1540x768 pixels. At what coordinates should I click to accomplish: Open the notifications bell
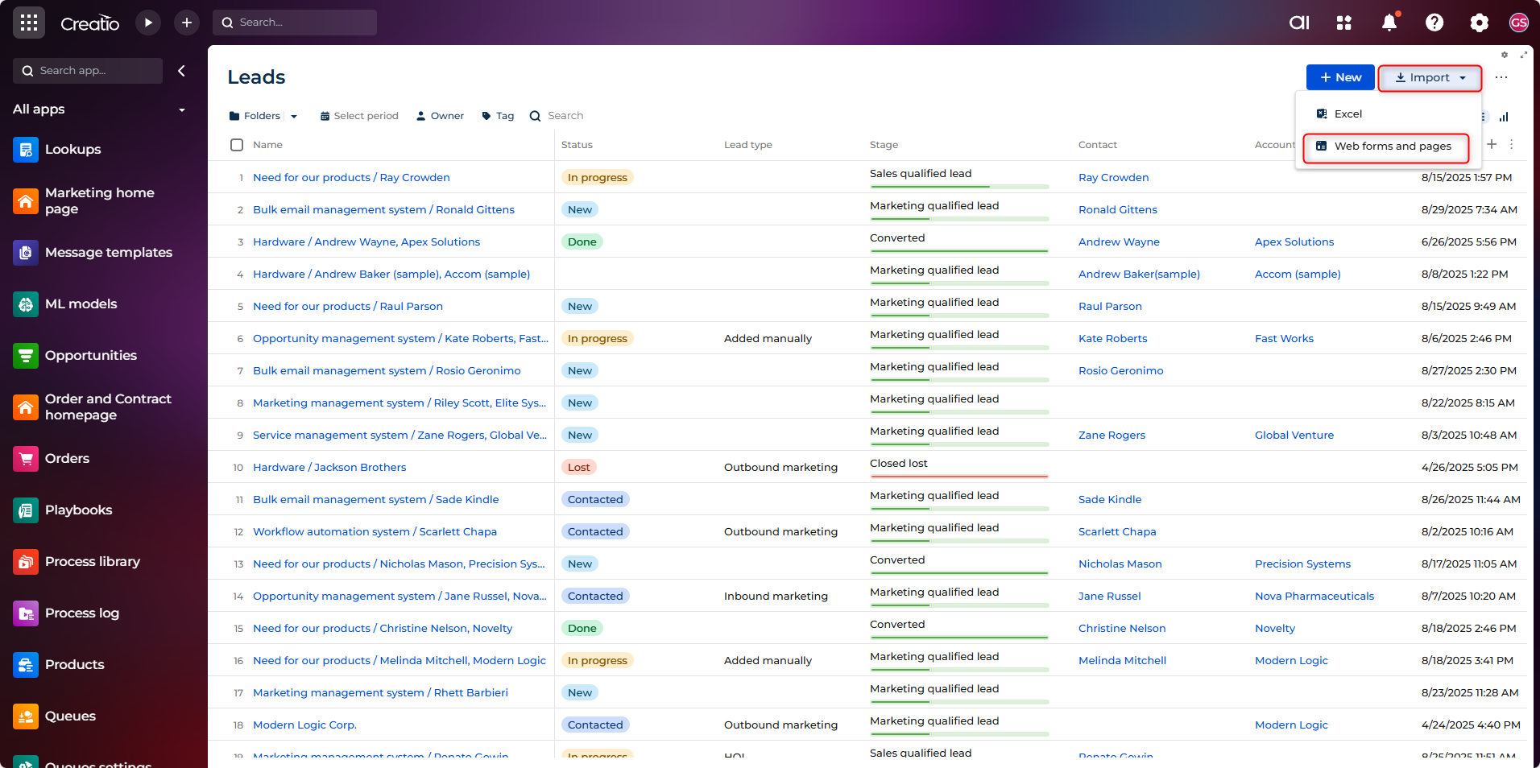click(1389, 23)
